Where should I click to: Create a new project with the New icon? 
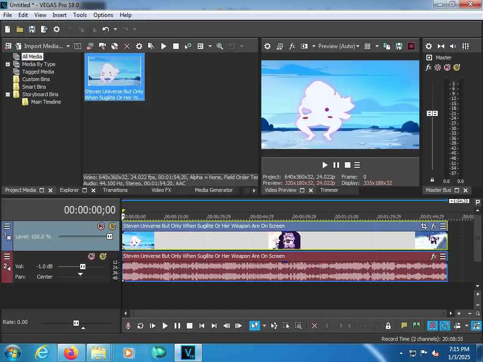point(8,29)
